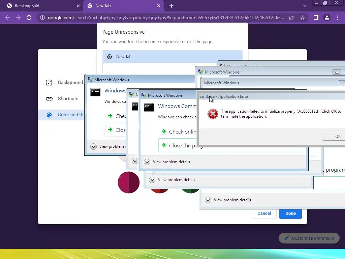The height and width of the screenshot is (259, 345).
Task: Close the New Tab tab
Action: pos(159,6)
